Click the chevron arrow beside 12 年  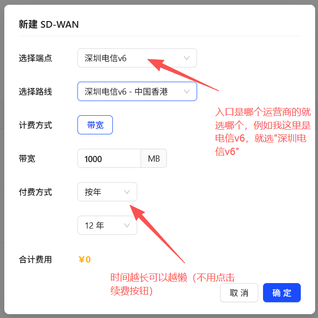[127, 225]
